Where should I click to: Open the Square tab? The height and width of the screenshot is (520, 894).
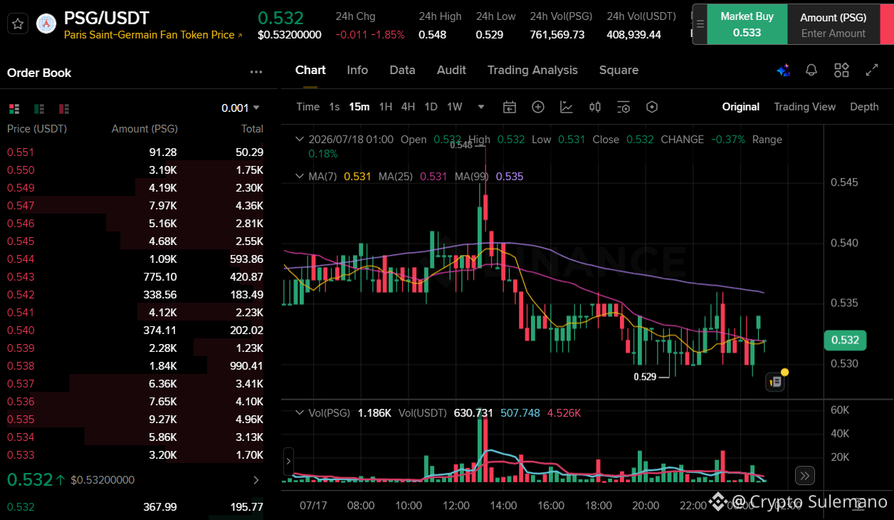pos(619,70)
